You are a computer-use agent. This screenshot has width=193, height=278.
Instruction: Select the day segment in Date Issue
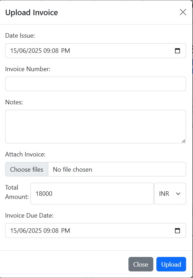pos(13,51)
